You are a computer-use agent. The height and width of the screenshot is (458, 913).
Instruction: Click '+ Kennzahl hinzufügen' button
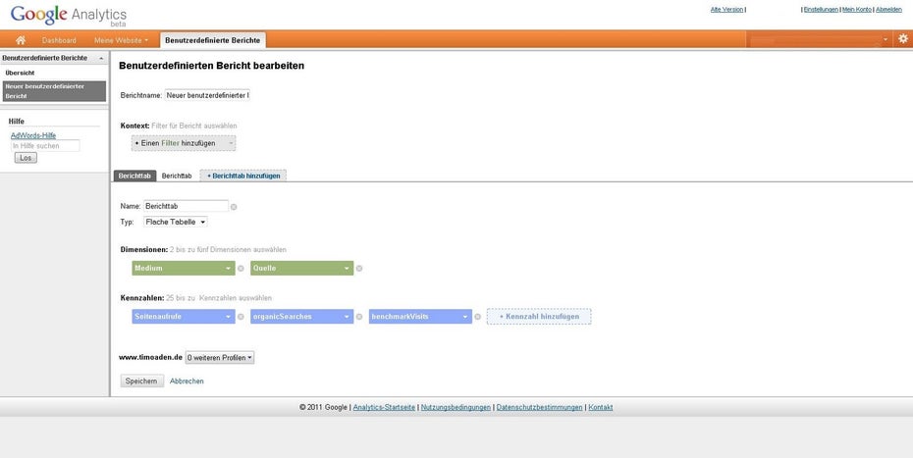[x=539, y=317]
